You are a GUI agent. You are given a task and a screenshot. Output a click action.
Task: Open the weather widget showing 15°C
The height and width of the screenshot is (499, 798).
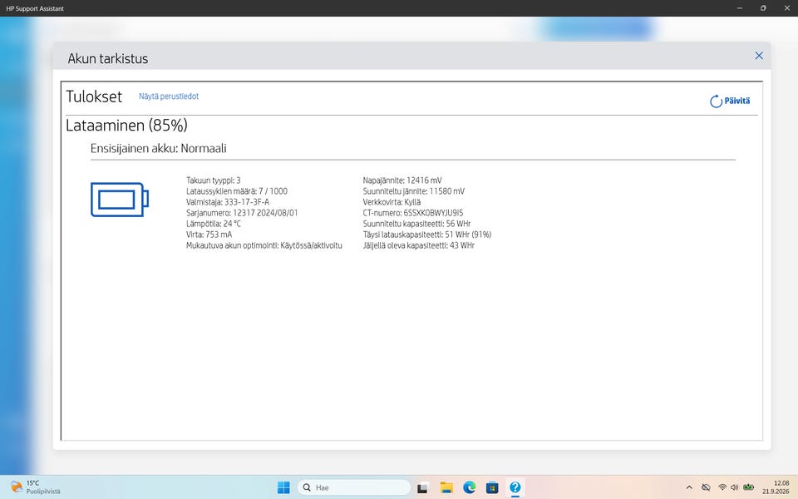click(35, 487)
